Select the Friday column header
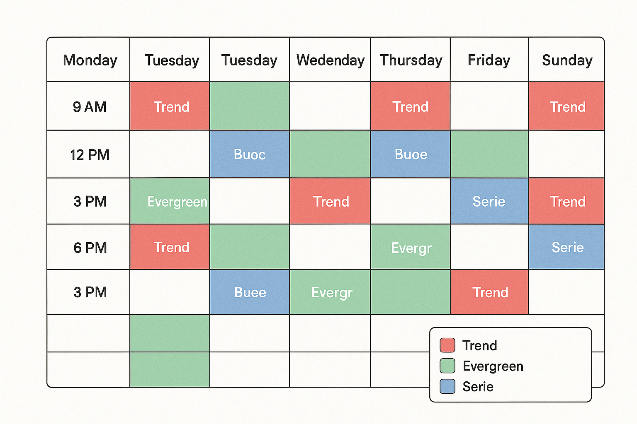The width and height of the screenshot is (637, 424). point(489,60)
